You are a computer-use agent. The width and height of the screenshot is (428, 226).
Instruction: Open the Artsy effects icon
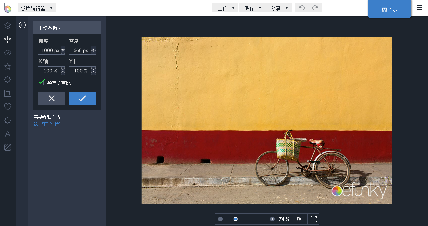8,80
